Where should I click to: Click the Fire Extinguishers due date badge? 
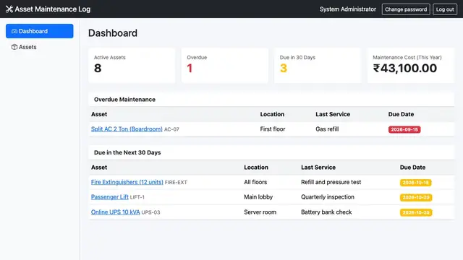tap(416, 183)
